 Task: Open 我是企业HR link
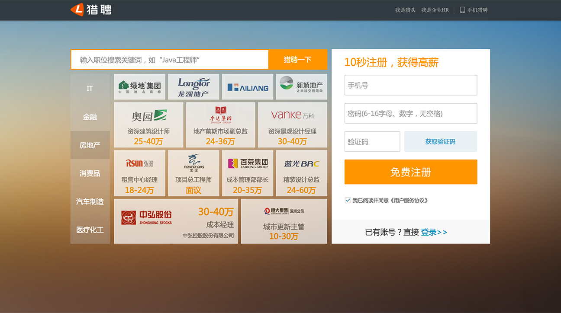pos(435,10)
